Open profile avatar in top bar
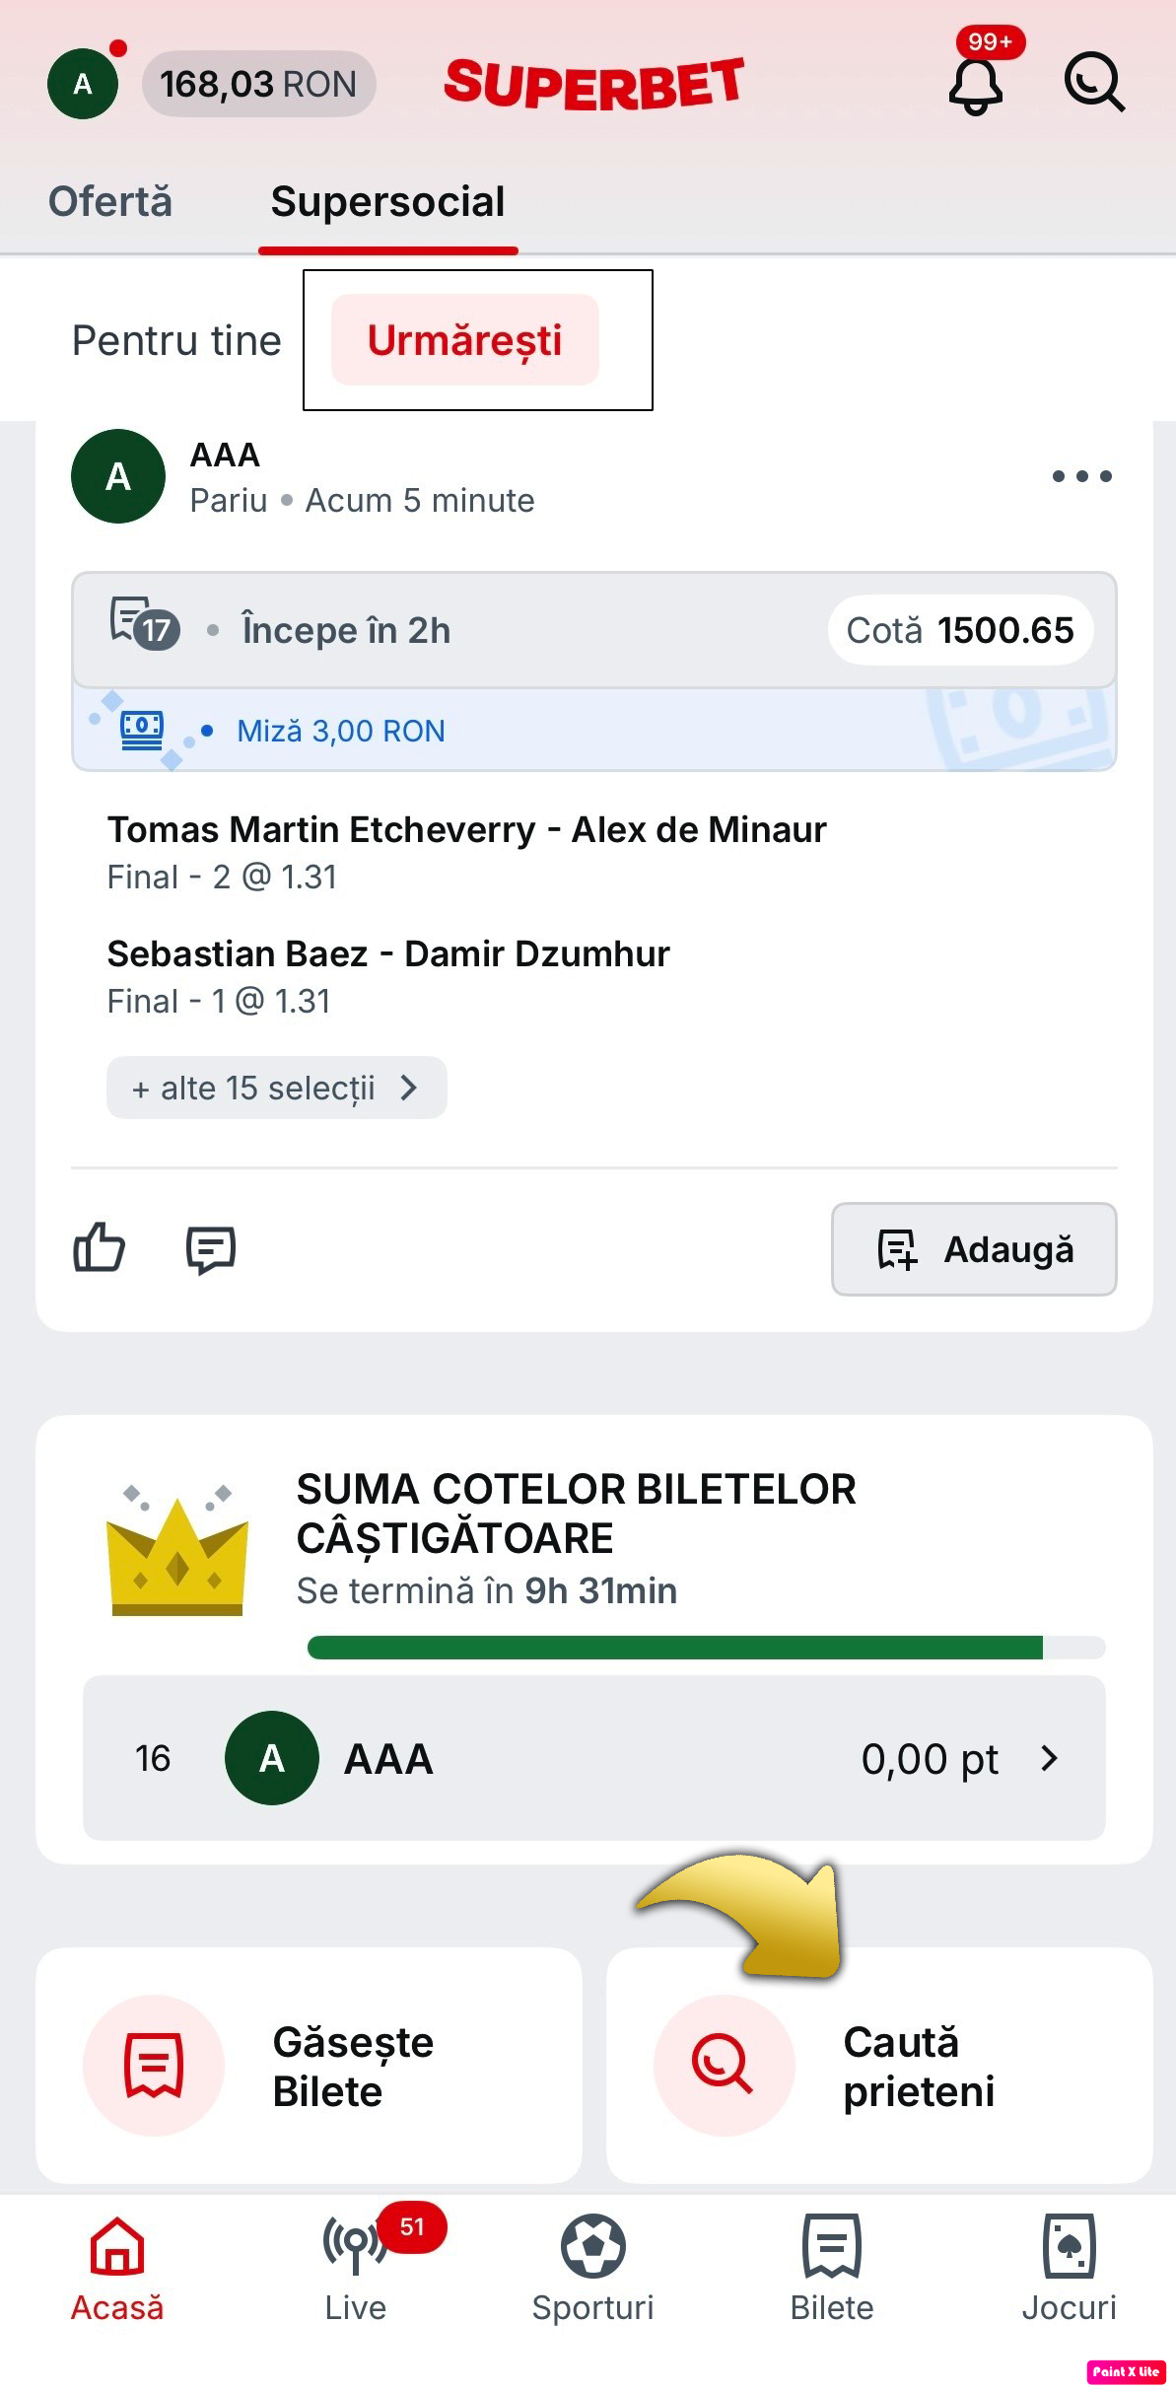This screenshot has width=1176, height=2393. click(x=83, y=84)
